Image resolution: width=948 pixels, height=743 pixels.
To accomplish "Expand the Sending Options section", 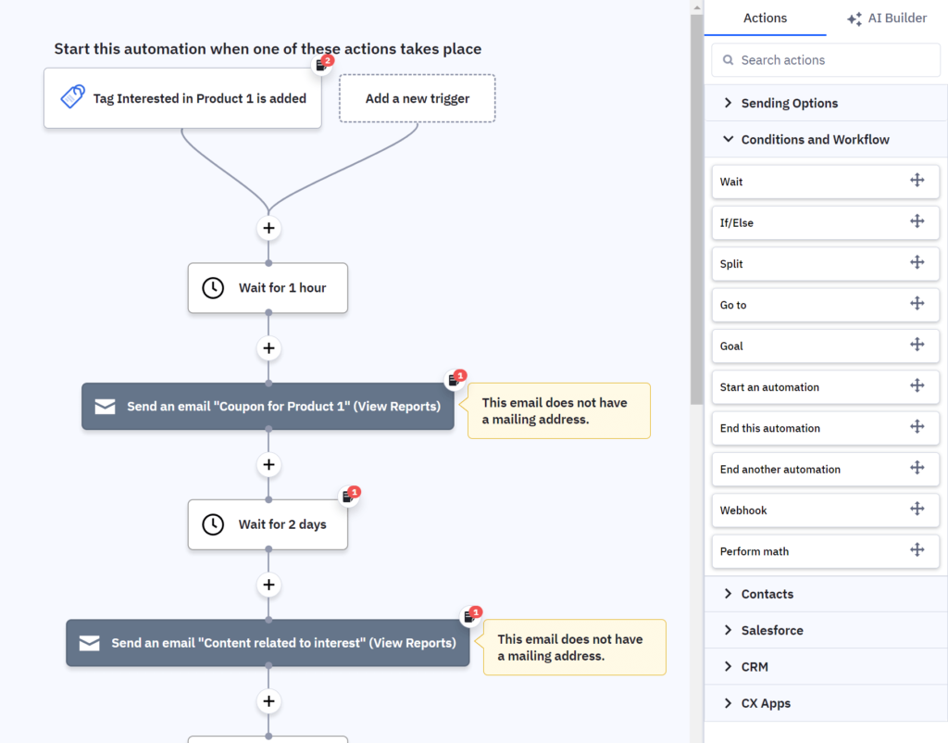I will click(789, 103).
